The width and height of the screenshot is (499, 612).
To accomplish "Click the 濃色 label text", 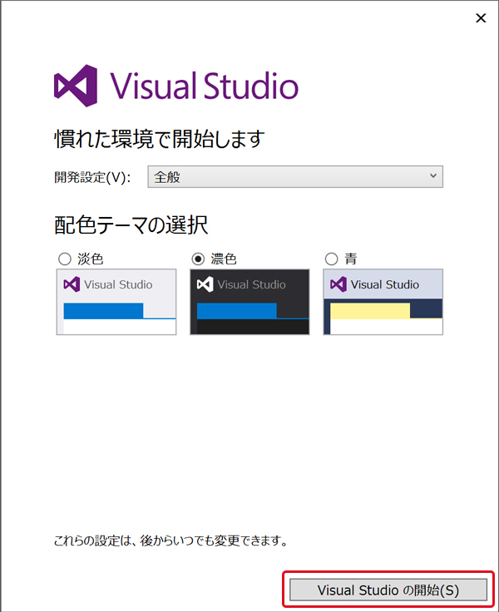I will coord(224,259).
